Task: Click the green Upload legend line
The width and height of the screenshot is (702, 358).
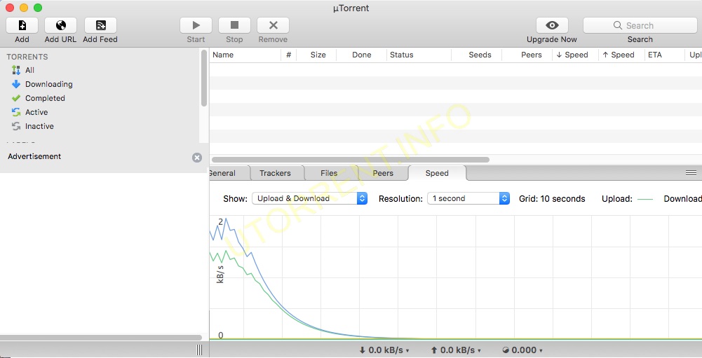Action: point(645,199)
